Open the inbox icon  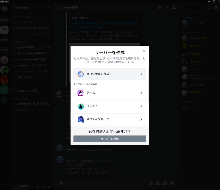(x=210, y=8)
